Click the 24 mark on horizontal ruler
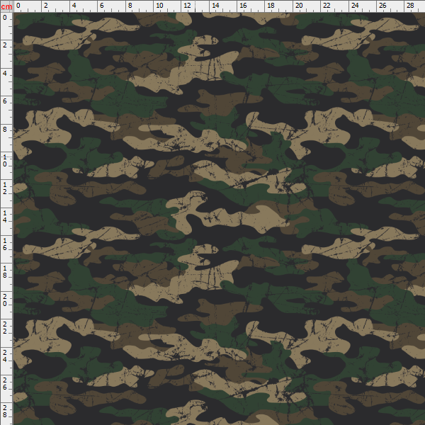Viewport: 425px width, 425px height. [x=355, y=6]
